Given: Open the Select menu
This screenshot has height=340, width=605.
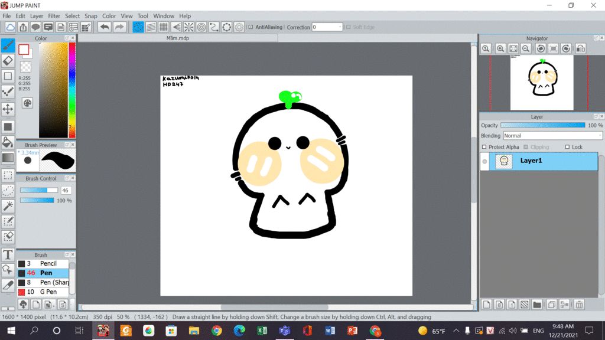Looking at the screenshot, I should pyautogui.click(x=72, y=16).
